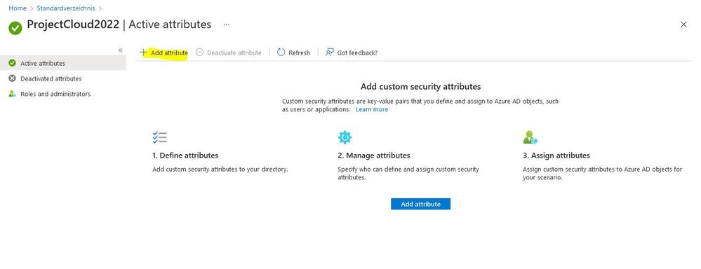Image resolution: width=701 pixels, height=269 pixels.
Task: Go to Home breadcrumb link
Action: pos(18,8)
